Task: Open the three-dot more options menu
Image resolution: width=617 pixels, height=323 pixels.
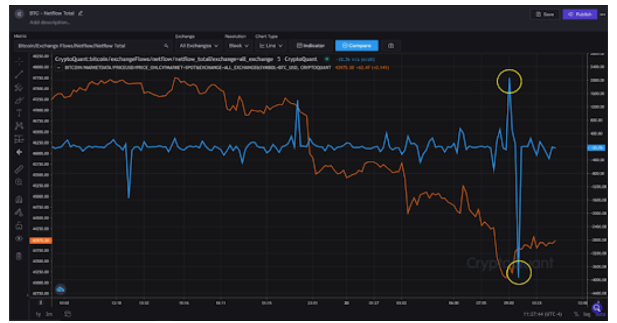Action: [x=603, y=14]
